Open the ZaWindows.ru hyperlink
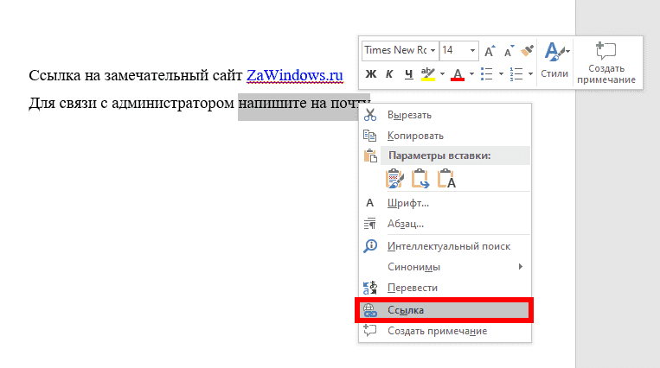 [295, 75]
